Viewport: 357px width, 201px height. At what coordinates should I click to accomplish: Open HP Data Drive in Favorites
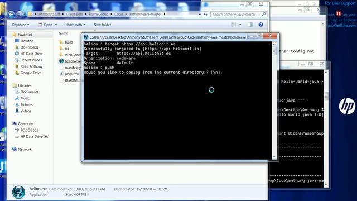31,54
